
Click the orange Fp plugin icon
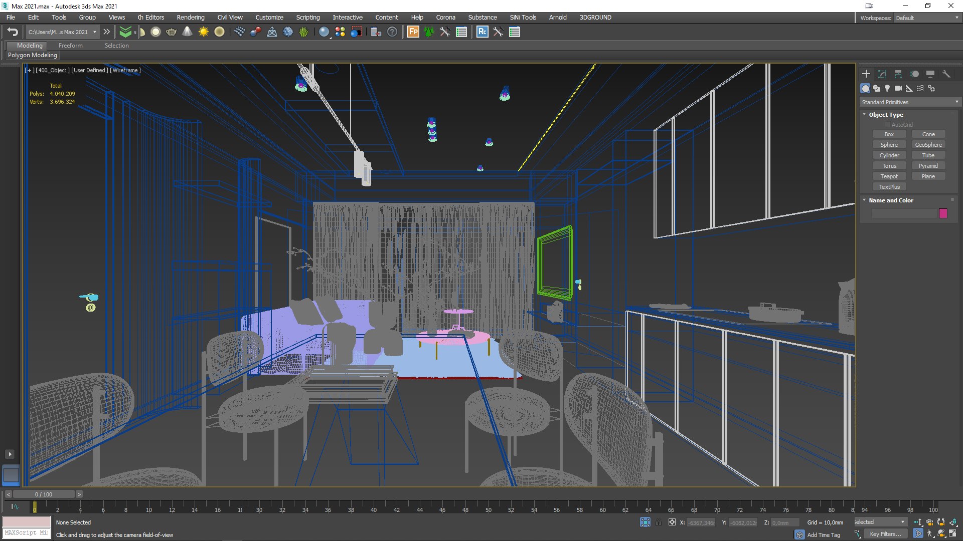(x=413, y=32)
